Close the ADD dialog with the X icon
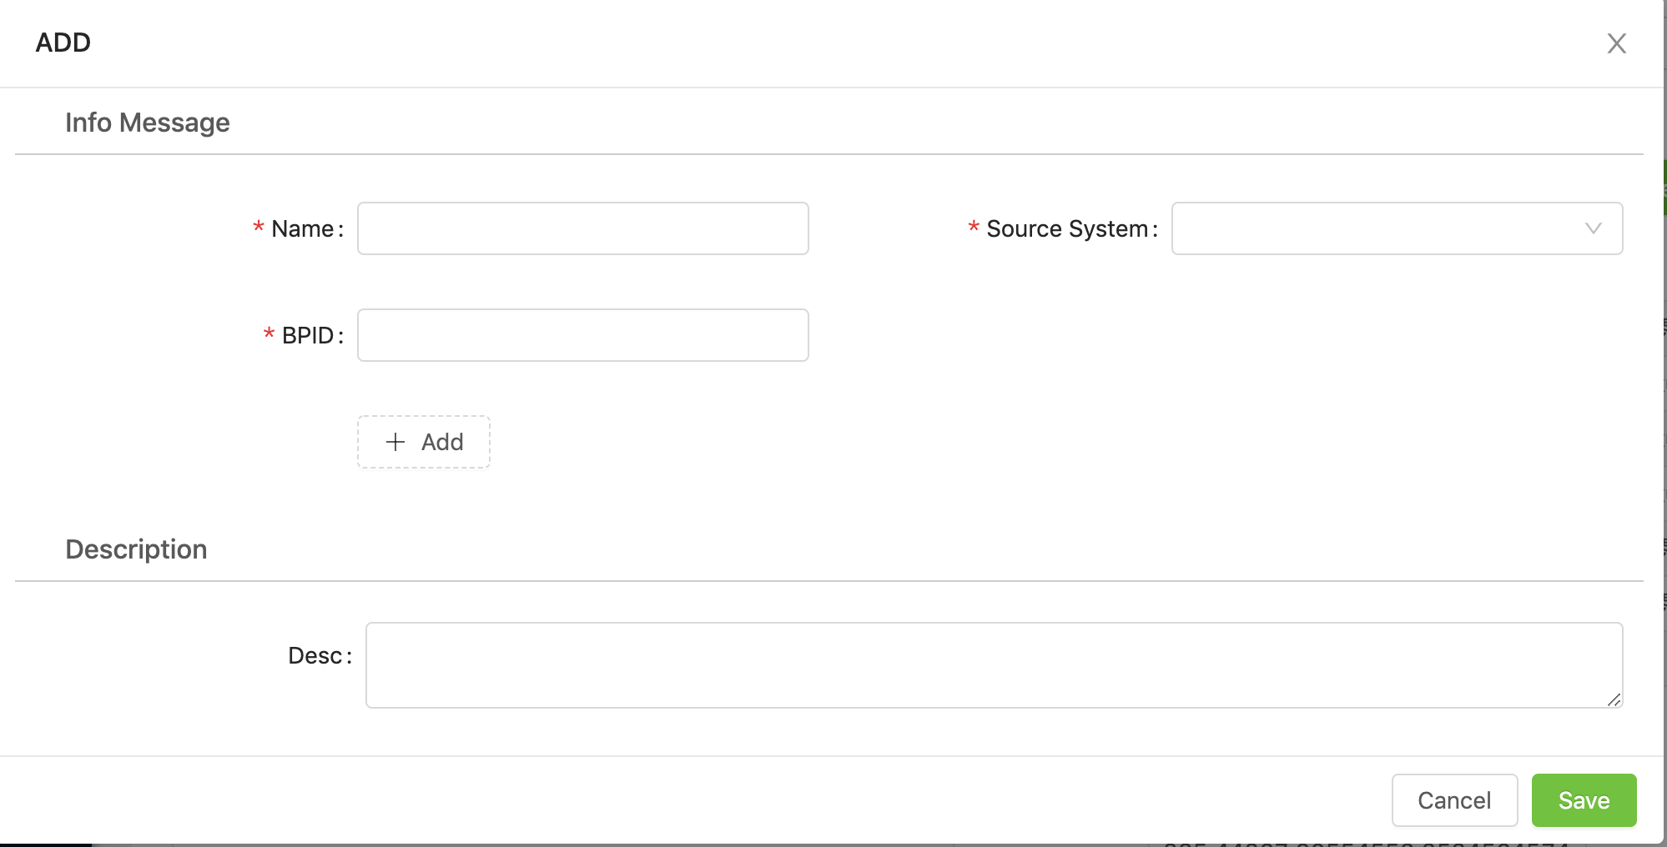1667x847 pixels. point(1616,43)
